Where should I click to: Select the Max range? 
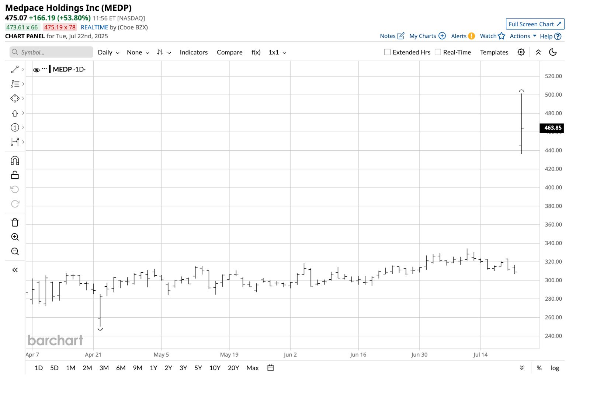coord(253,368)
